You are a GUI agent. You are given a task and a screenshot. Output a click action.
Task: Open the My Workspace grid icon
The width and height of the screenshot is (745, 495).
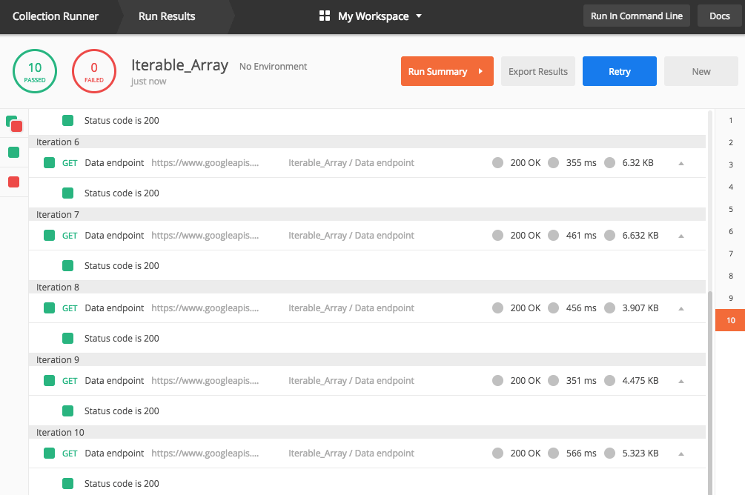[x=324, y=16]
